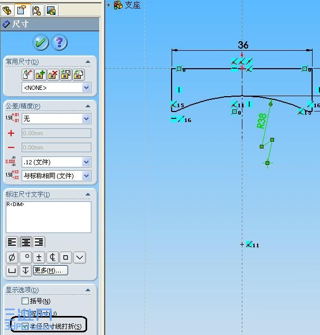
Task: Confirm dimension with the green checkmark OK button
Action: 41,42
